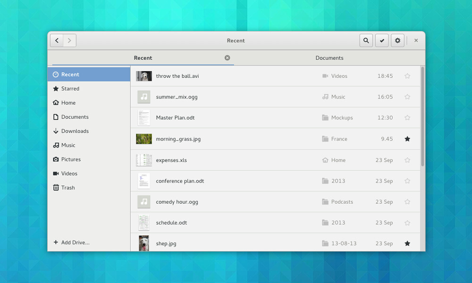Unstar the morning_grass.jpg file
Image resolution: width=472 pixels, height=283 pixels.
click(x=407, y=139)
